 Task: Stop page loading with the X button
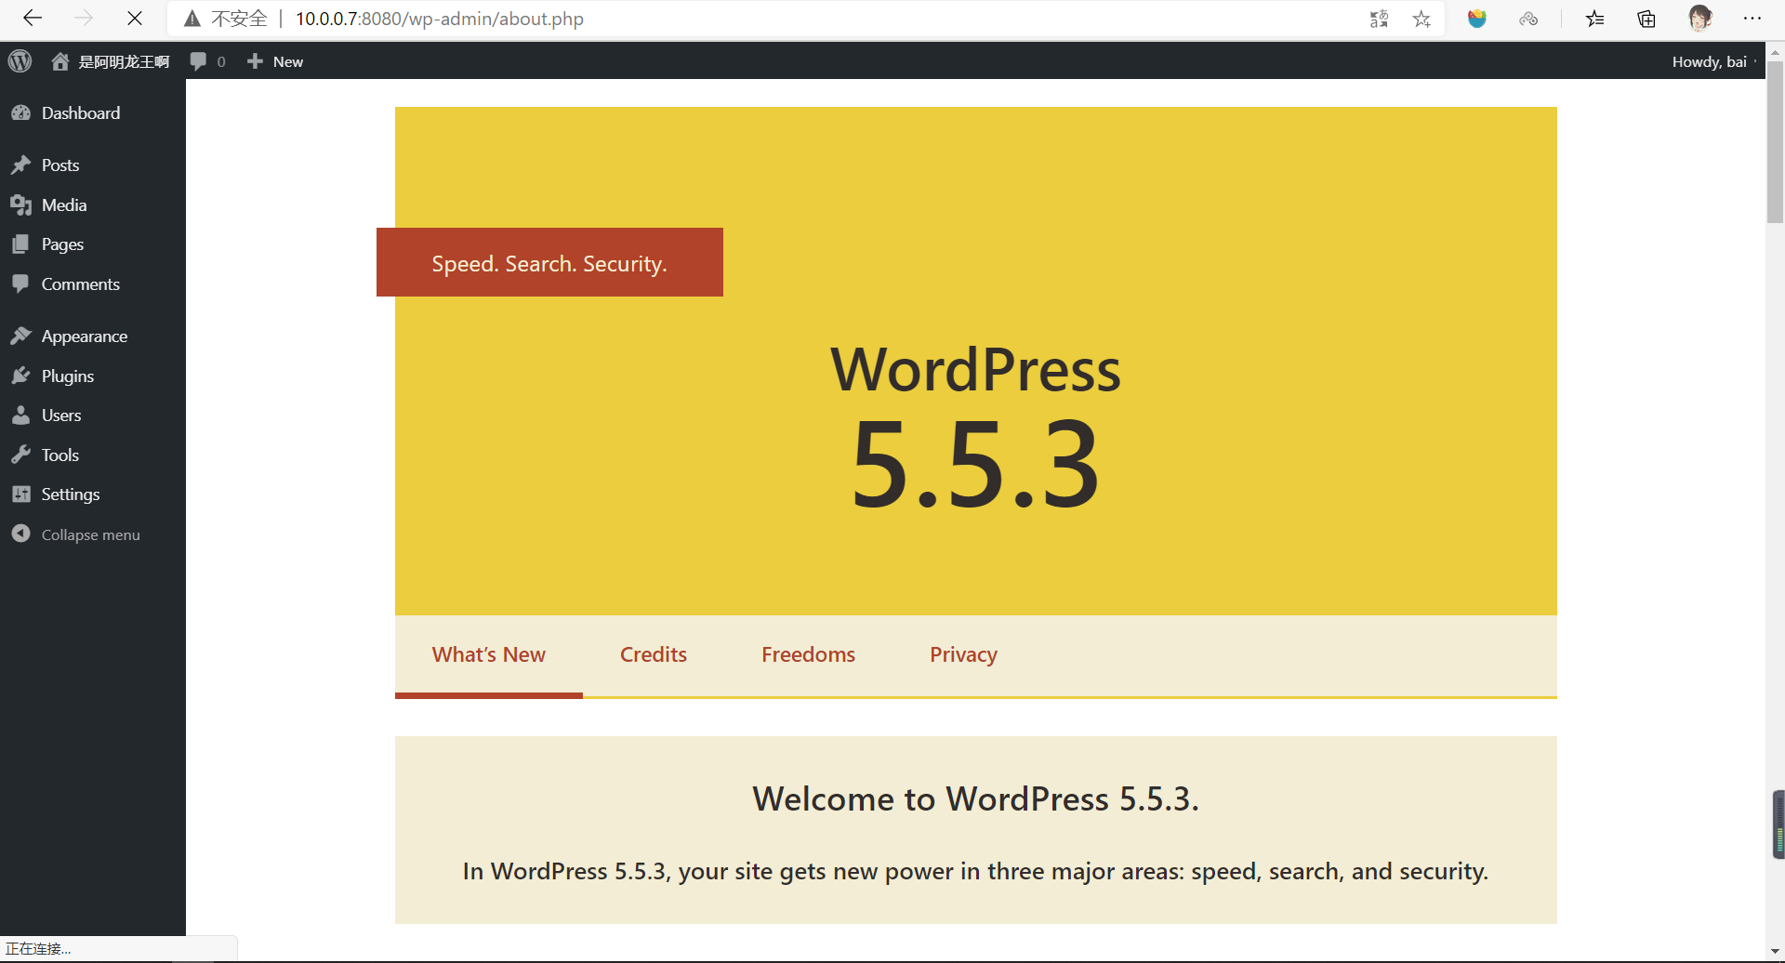click(x=135, y=19)
